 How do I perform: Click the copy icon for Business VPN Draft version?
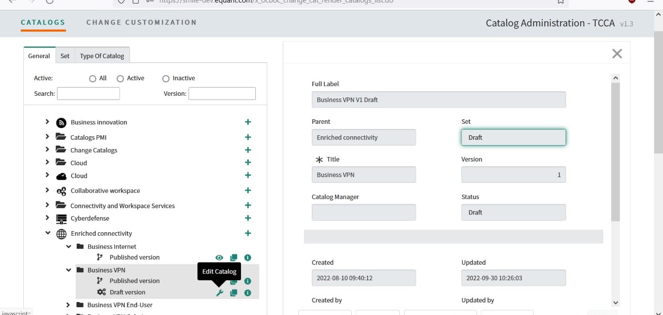click(234, 293)
